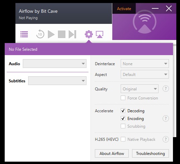Open the Audio track dropdown

coord(55,64)
